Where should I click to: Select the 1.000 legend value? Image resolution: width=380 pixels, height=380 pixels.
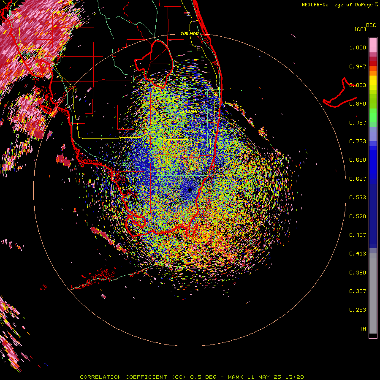[x=358, y=47]
